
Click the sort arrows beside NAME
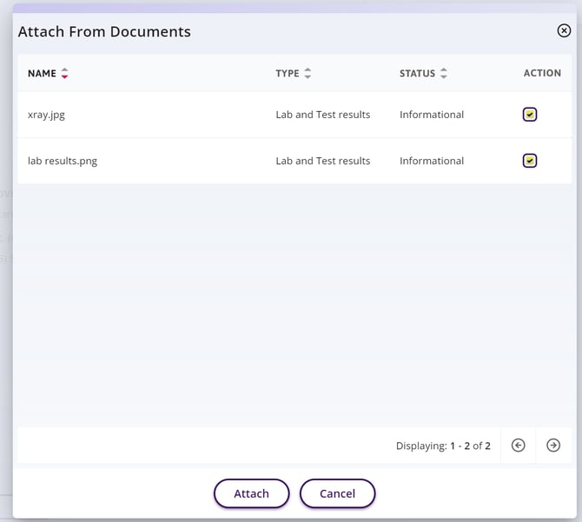tap(64, 74)
